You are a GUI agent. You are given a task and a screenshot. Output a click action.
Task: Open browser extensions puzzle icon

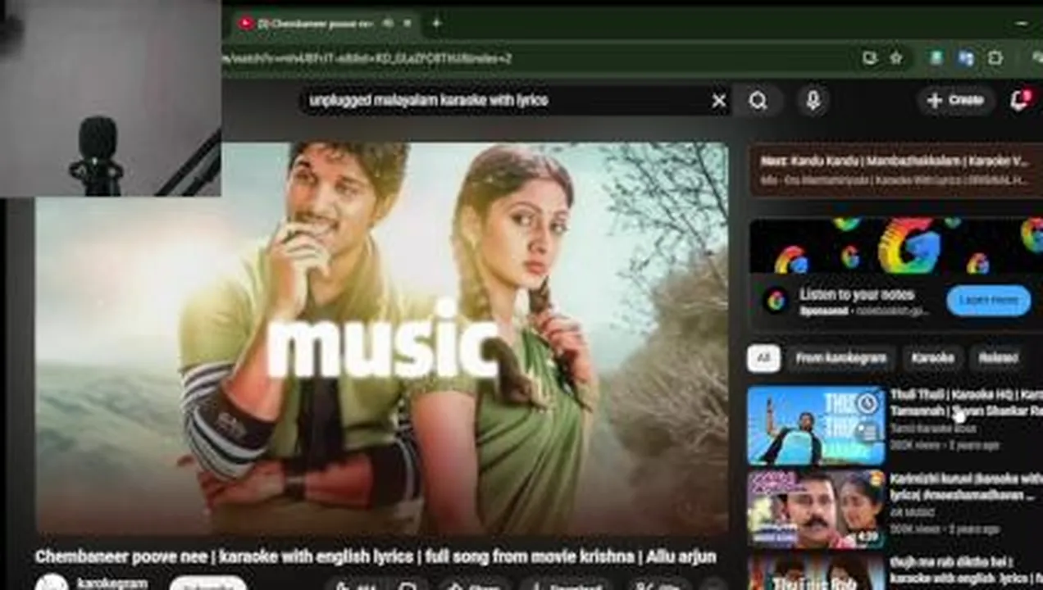(995, 58)
